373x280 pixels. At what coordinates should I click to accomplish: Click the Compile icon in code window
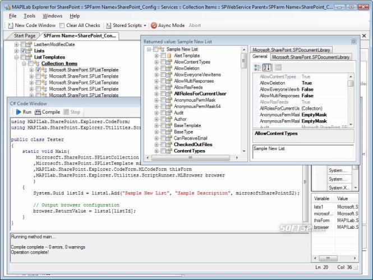(x=38, y=112)
